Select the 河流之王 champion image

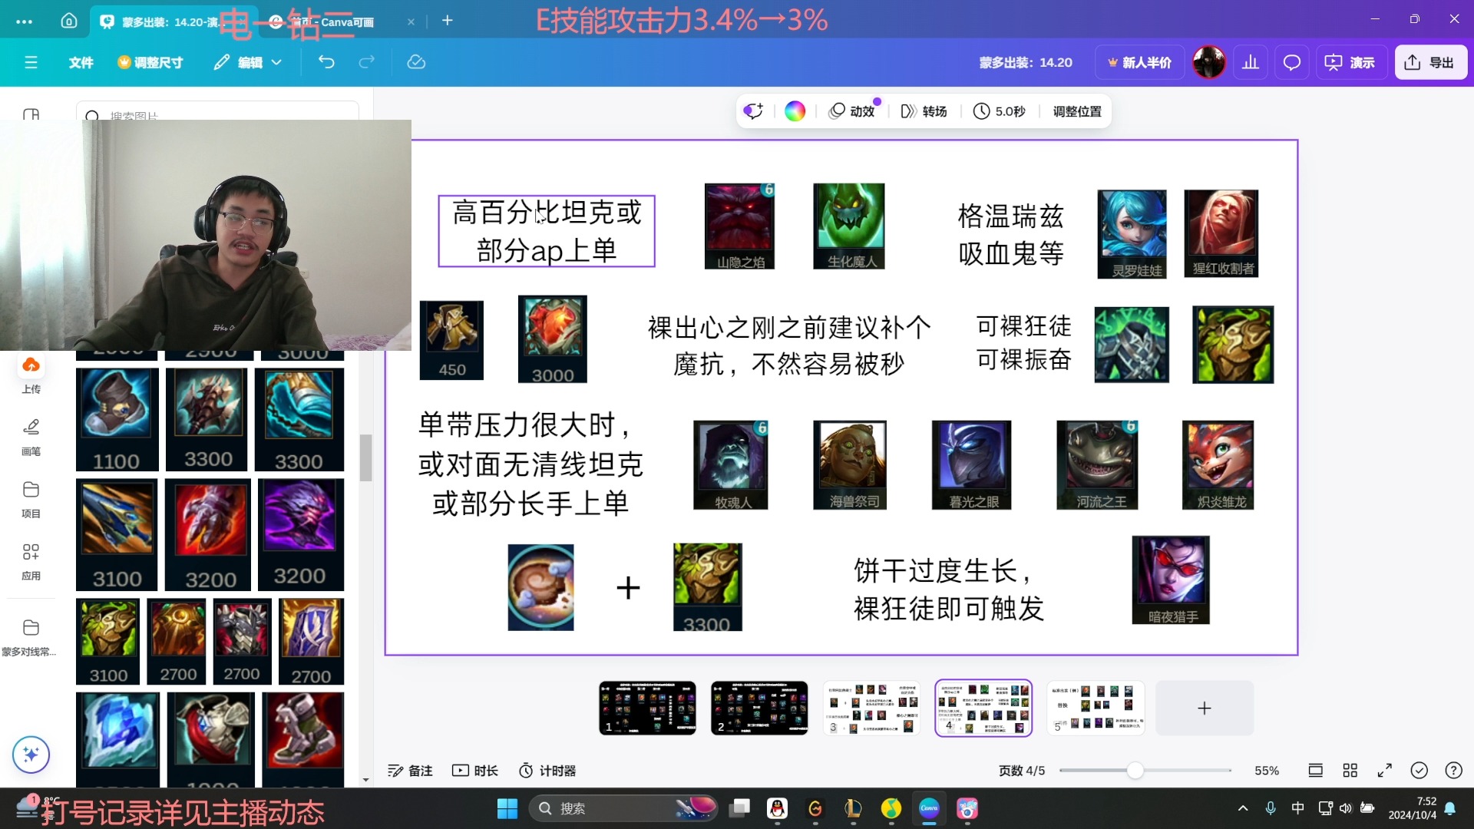1097,465
